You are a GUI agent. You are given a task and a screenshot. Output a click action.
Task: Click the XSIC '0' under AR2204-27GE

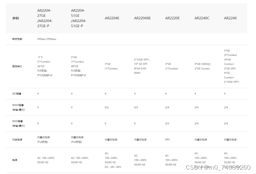[38, 124]
